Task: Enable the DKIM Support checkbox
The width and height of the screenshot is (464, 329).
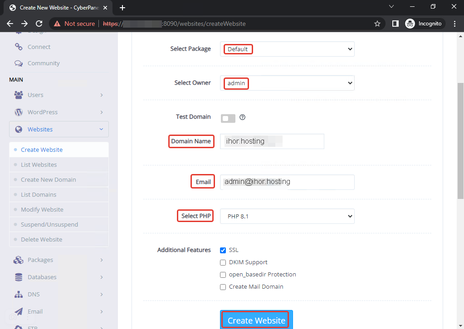Action: (223, 262)
